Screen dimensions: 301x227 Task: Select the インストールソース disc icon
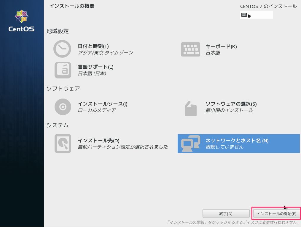click(x=63, y=107)
